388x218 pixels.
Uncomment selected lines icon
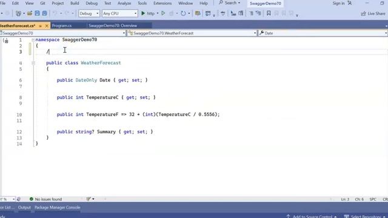[x=241, y=13]
